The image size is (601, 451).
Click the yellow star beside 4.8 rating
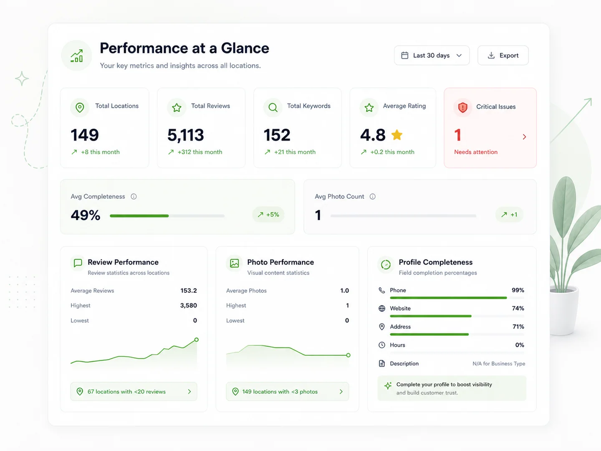click(397, 134)
